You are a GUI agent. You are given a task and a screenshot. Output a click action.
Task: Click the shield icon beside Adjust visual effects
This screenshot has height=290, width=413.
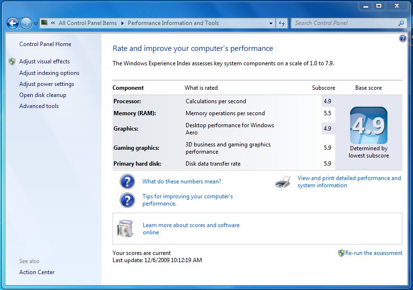pos(12,61)
